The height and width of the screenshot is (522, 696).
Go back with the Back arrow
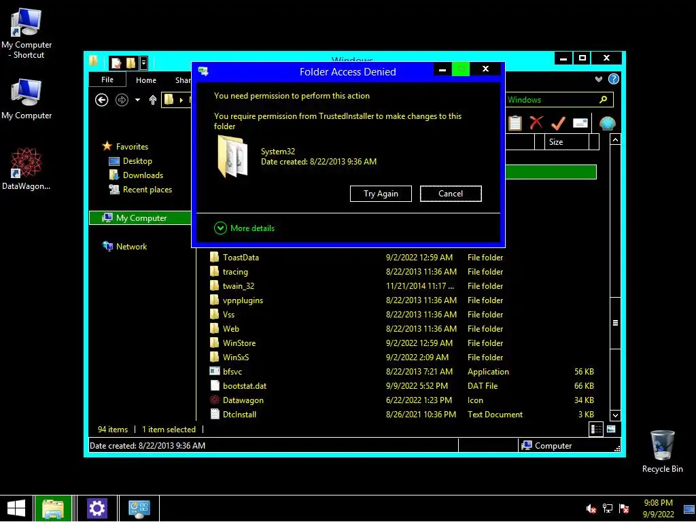tap(102, 100)
